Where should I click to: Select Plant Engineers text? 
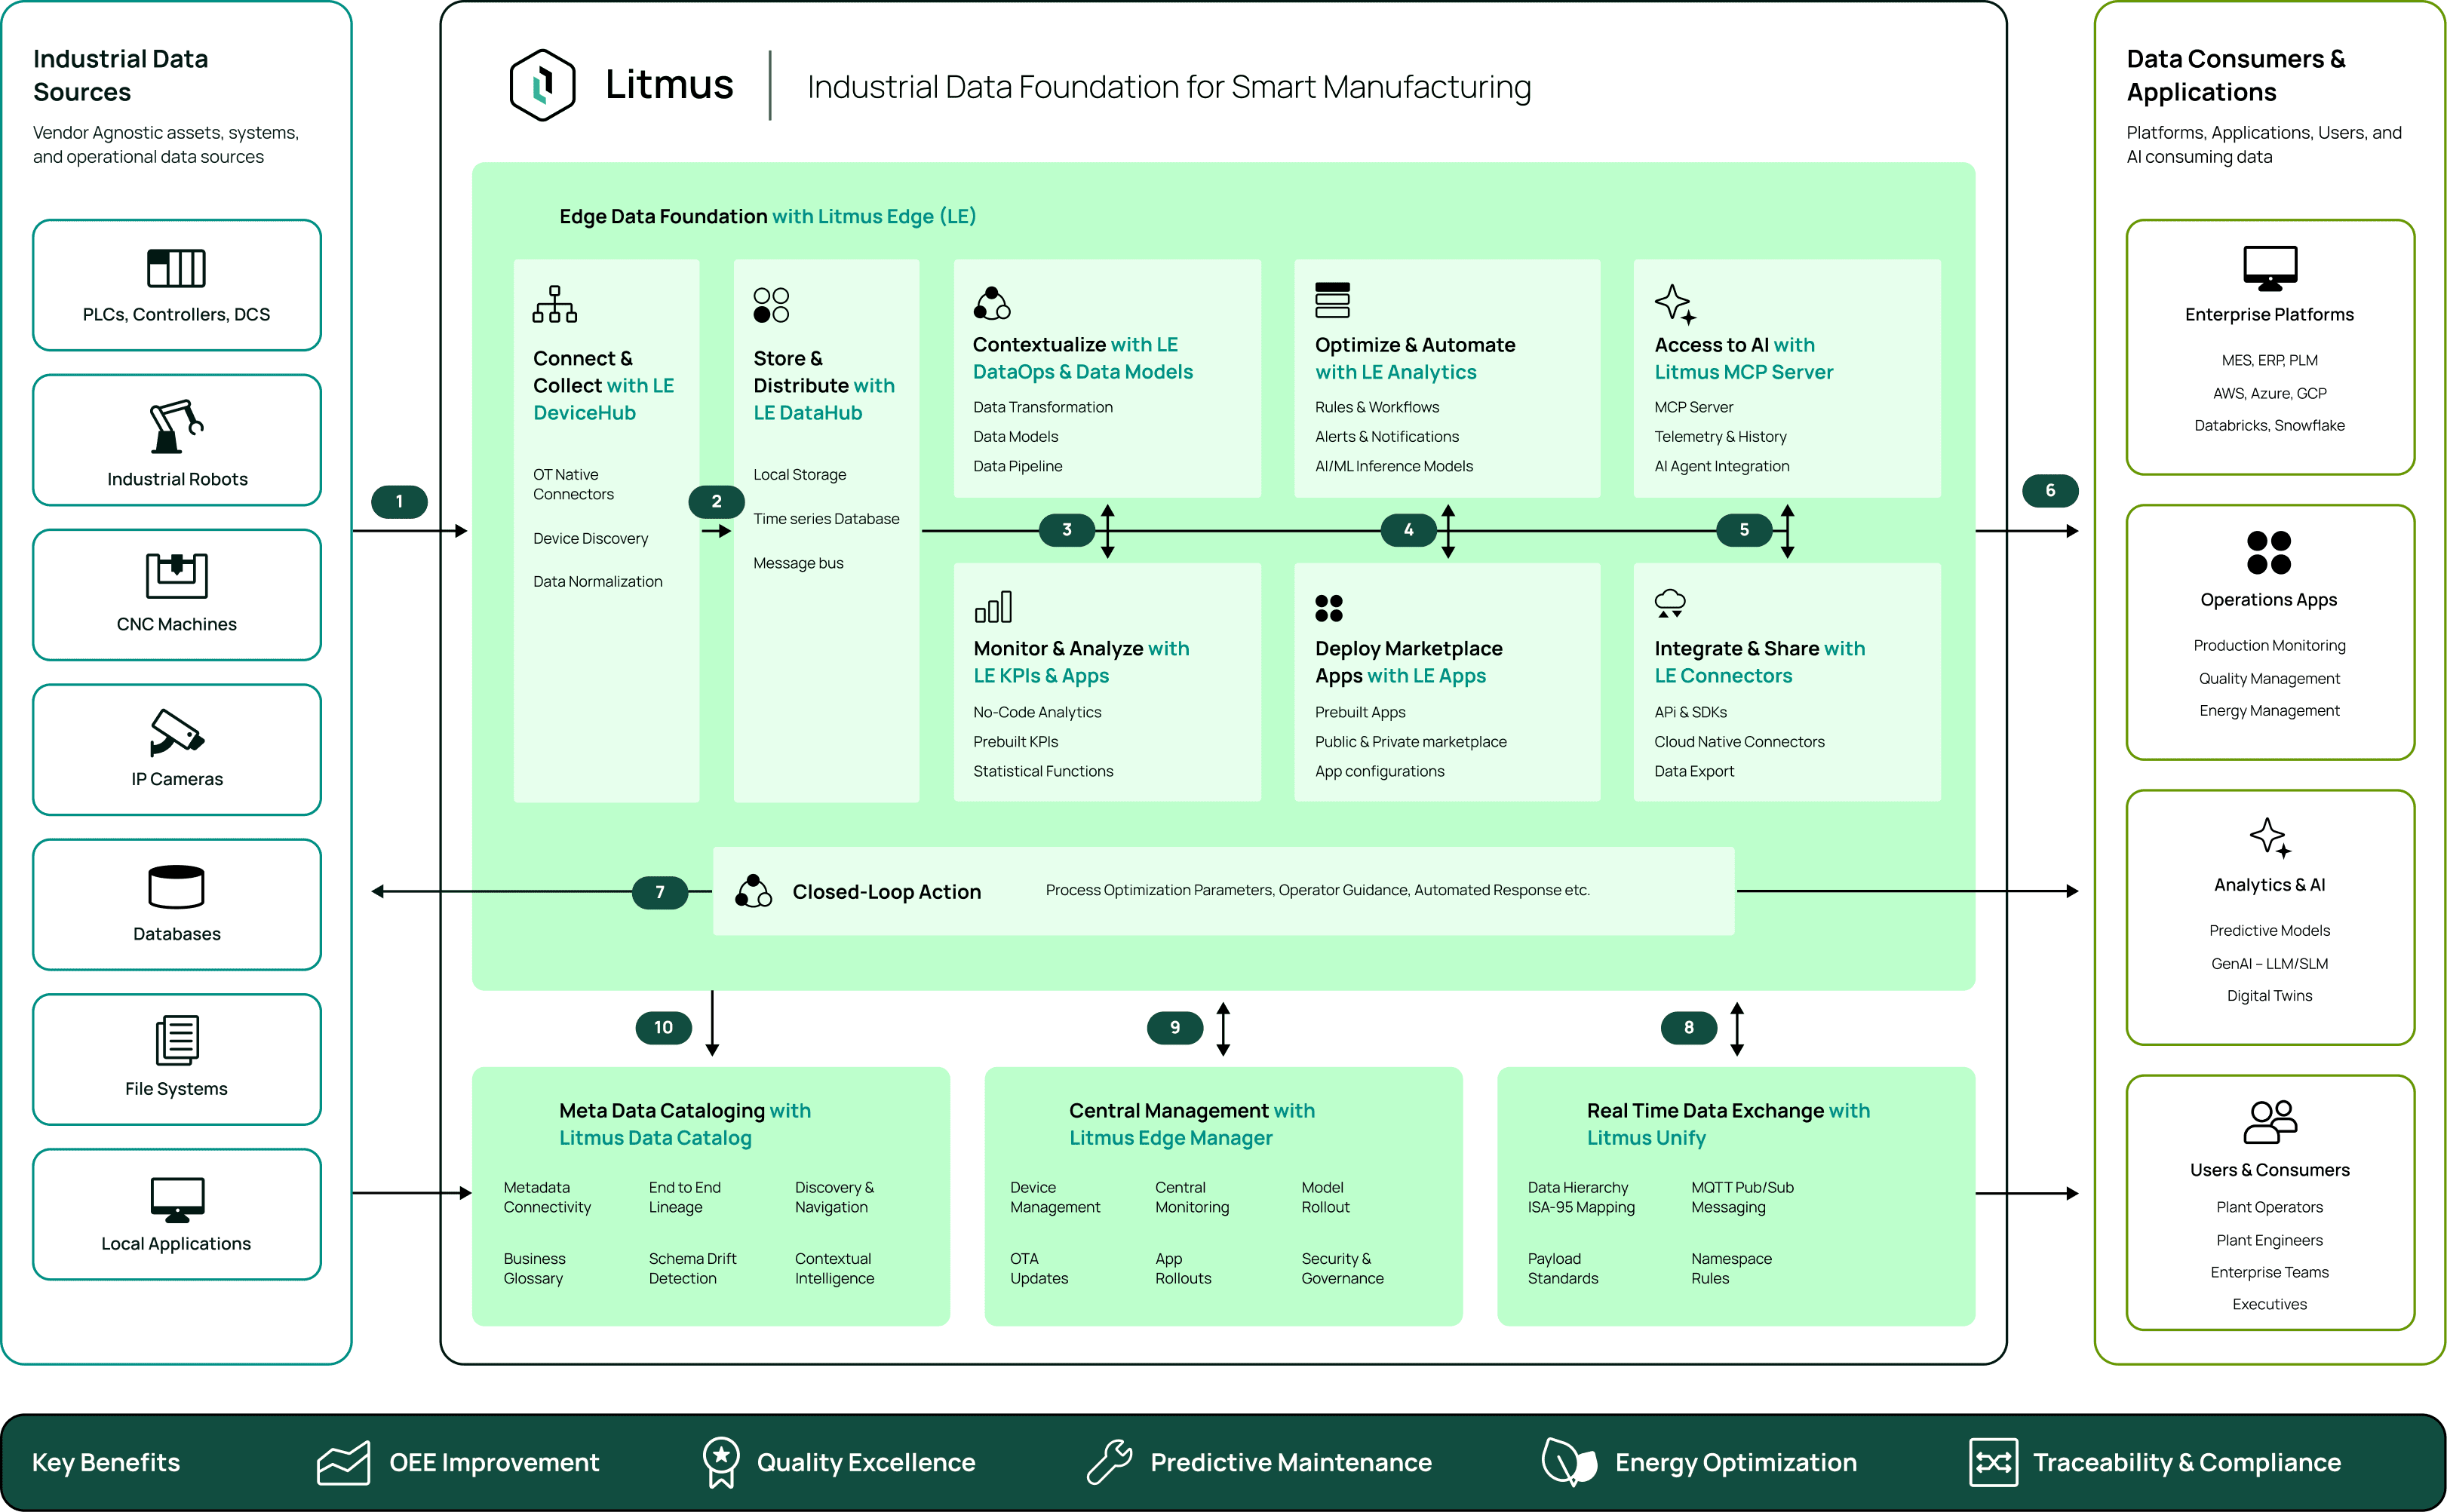(2269, 1240)
